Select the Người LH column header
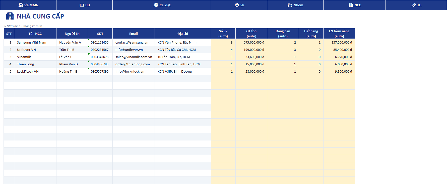447x184 pixels. pyautogui.click(x=72, y=34)
